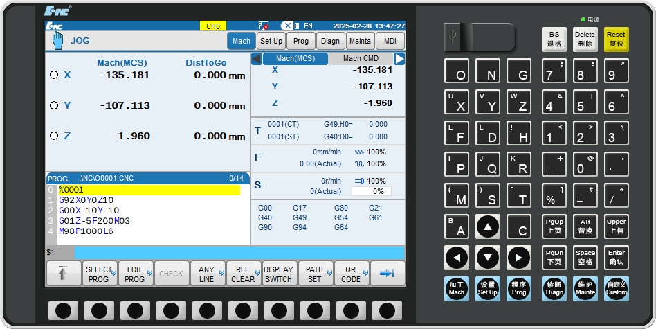Image resolution: width=656 pixels, height=329 pixels.
Task: Expand the SELECT PROG softkey menu
Action: 99,274
